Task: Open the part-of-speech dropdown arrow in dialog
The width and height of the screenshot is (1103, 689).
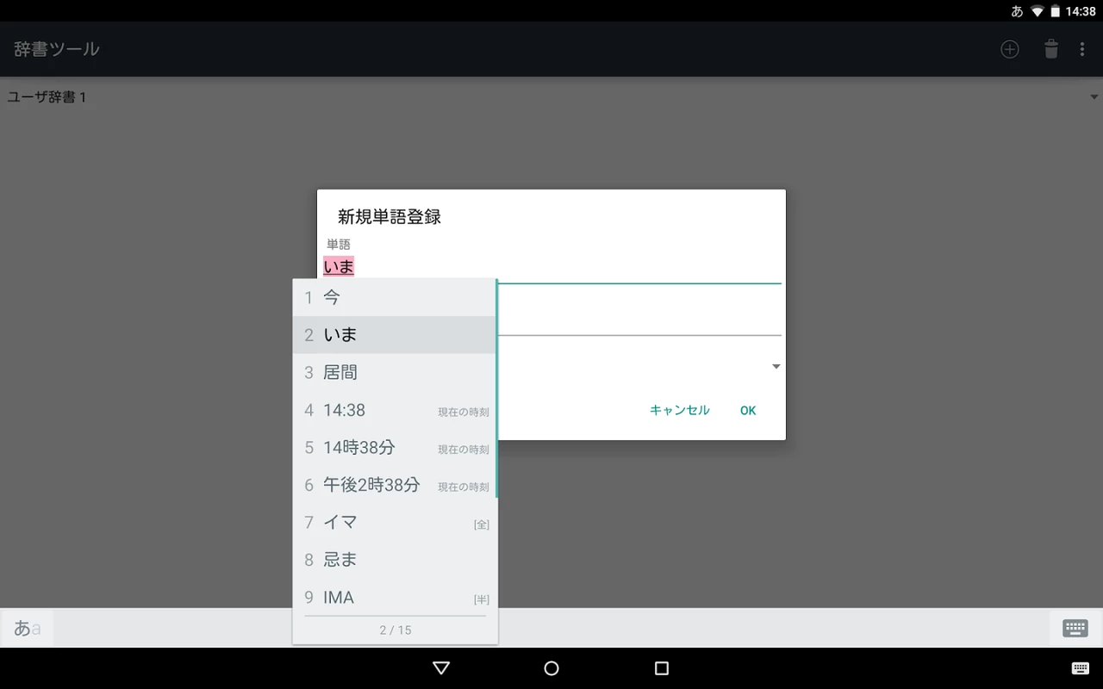Action: (776, 367)
